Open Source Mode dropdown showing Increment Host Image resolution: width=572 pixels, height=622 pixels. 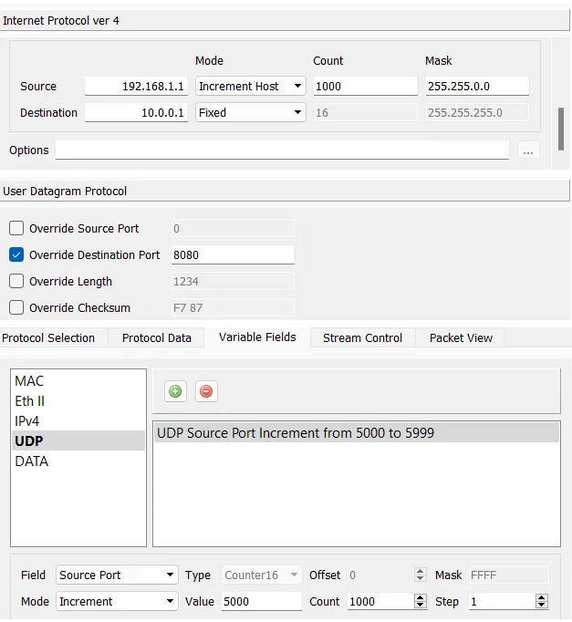[x=250, y=86]
